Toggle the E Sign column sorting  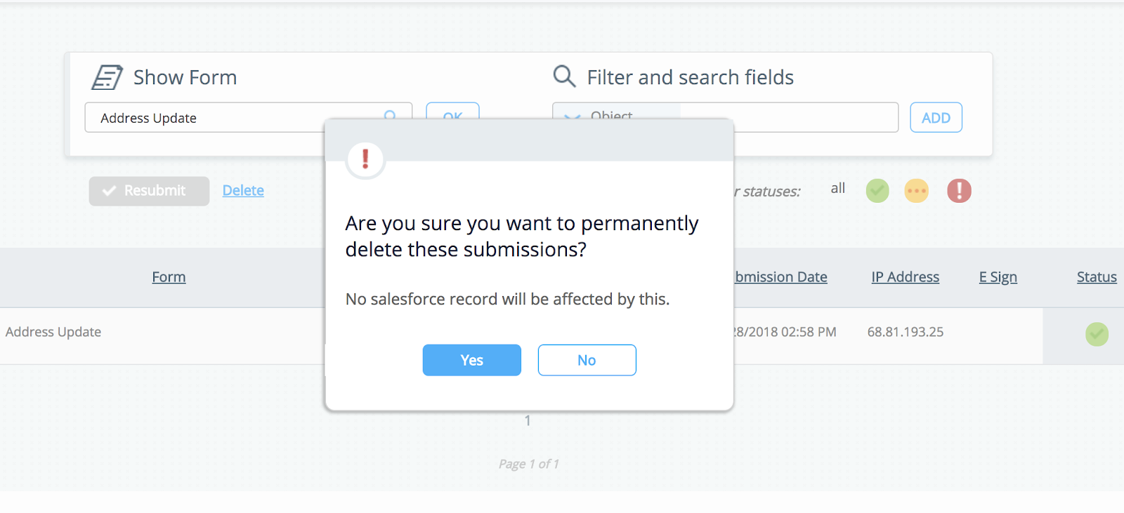click(x=997, y=277)
